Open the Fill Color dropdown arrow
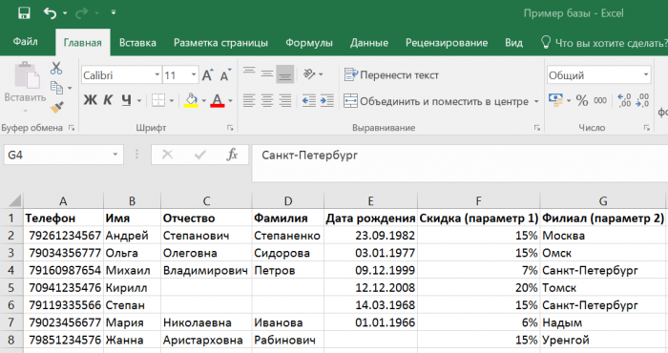The image size is (668, 353). coord(203,101)
